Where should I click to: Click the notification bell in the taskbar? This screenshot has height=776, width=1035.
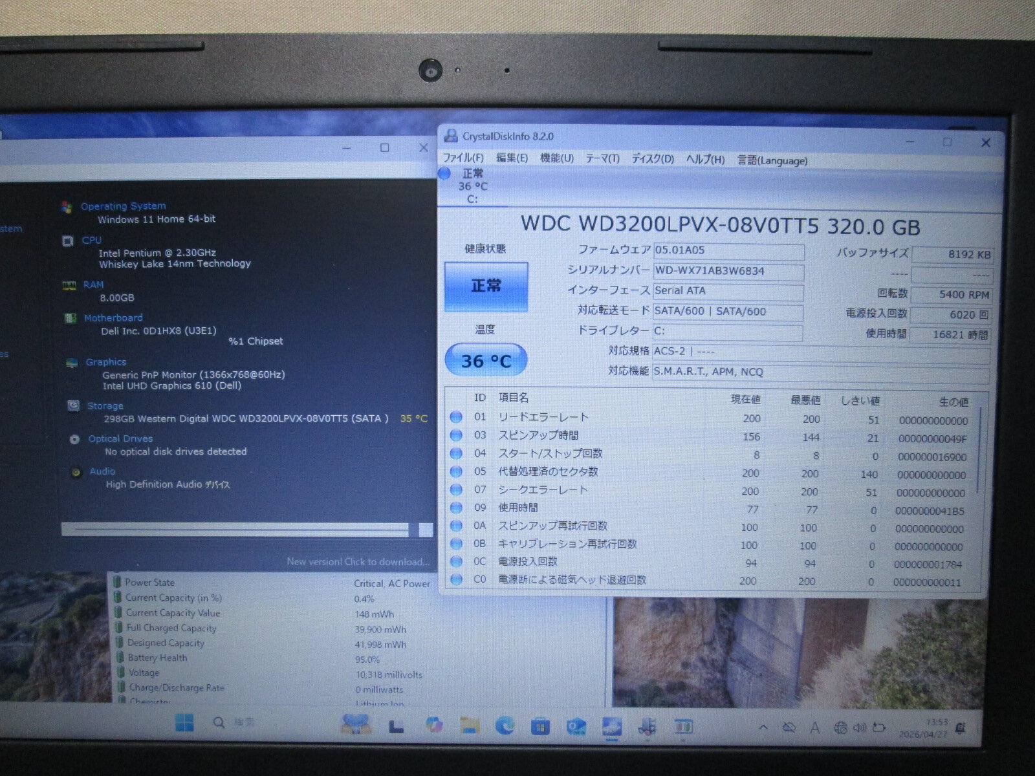[961, 729]
